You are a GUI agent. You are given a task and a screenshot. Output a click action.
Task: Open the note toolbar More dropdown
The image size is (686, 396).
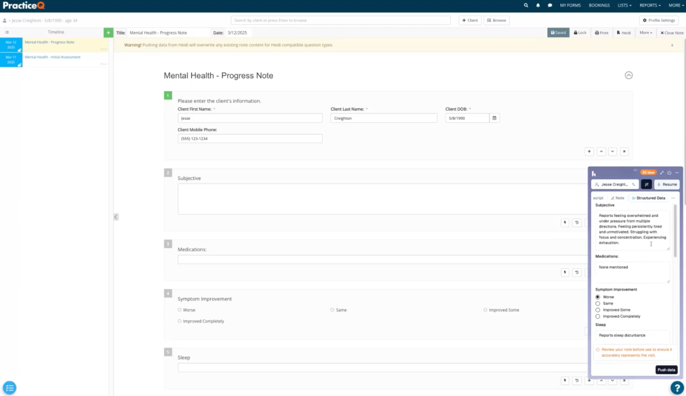645,32
